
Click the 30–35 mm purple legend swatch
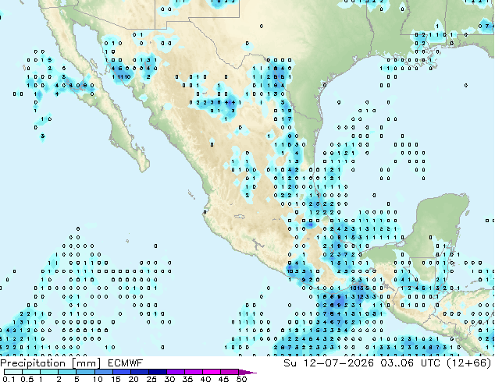pyautogui.click(x=176, y=372)
